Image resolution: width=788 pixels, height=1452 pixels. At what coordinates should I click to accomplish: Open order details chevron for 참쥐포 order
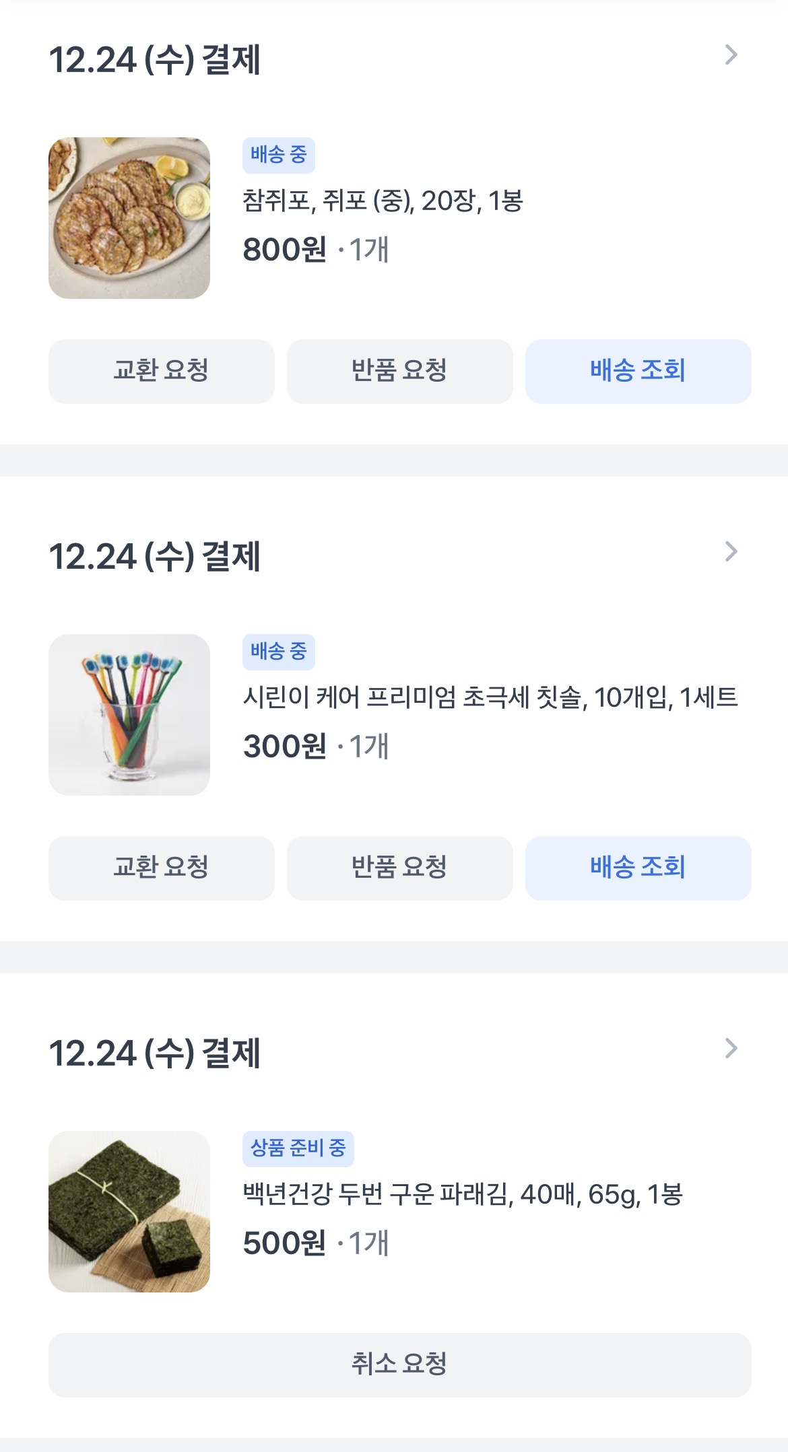click(731, 55)
